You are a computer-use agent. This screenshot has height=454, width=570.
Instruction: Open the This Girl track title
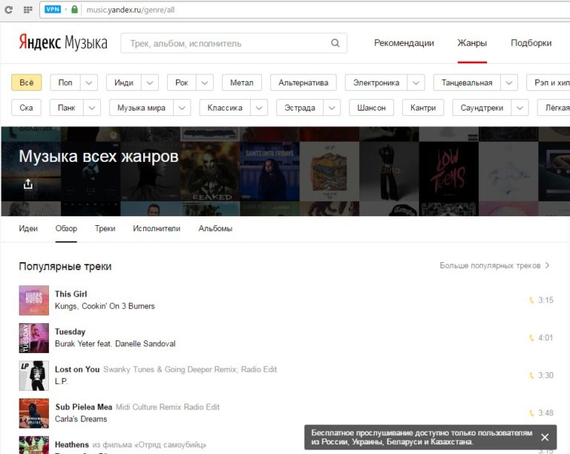[71, 294]
